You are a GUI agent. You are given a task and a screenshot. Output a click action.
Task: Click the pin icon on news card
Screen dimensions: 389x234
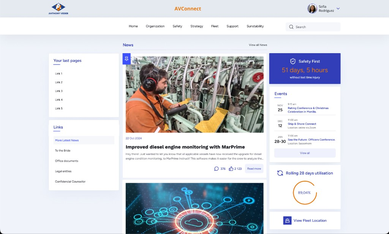(127, 59)
